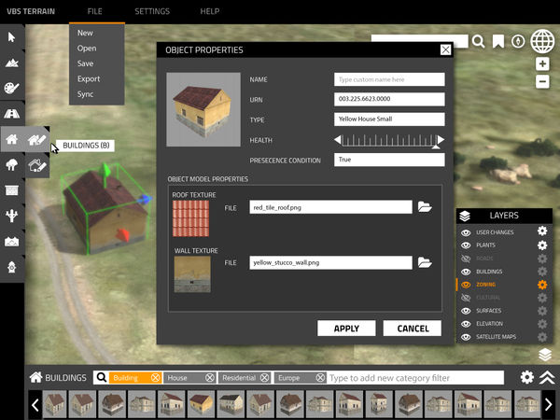Remove the House category filter
Screen dimensions: 560x420
(210, 377)
